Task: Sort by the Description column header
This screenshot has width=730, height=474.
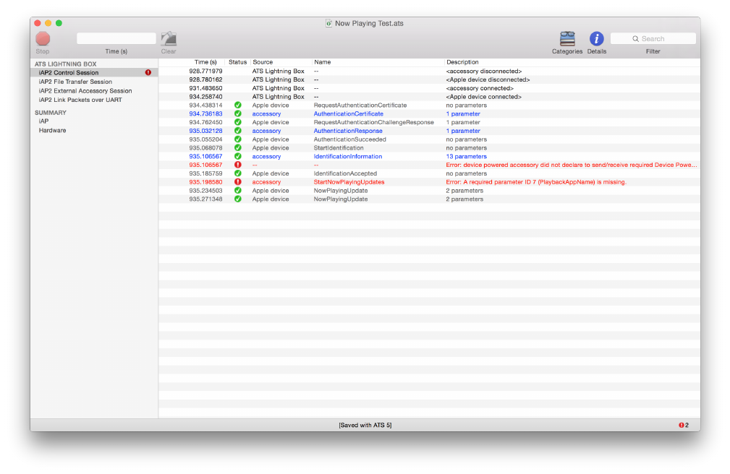Action: (x=462, y=62)
